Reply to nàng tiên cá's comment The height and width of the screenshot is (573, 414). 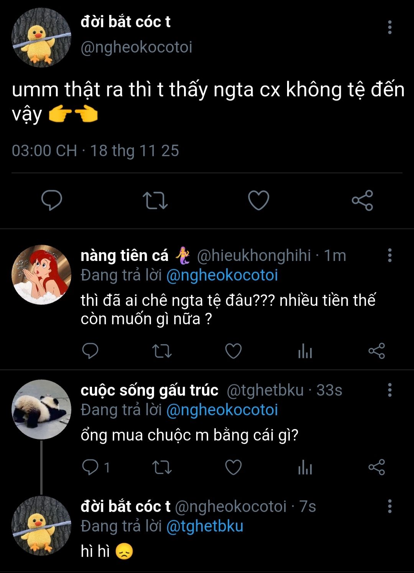90,351
